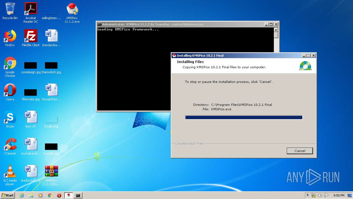This screenshot has height=199, width=353.
Task: Minimize the KMSPico installer window
Action: pyautogui.click(x=304, y=56)
